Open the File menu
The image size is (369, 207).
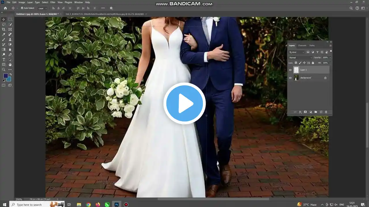click(x=8, y=2)
